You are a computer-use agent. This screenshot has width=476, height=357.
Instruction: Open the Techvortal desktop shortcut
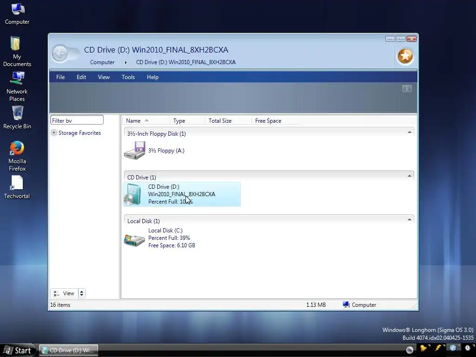pos(17,183)
